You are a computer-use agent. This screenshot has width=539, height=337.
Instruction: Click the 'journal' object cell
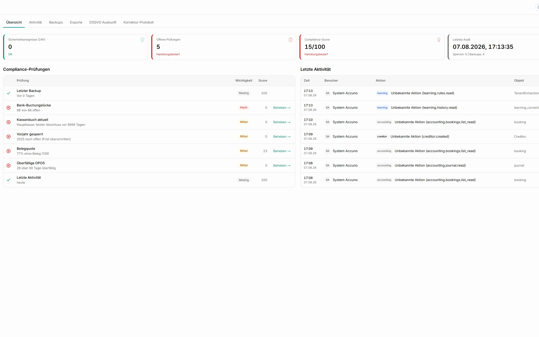tap(519, 166)
